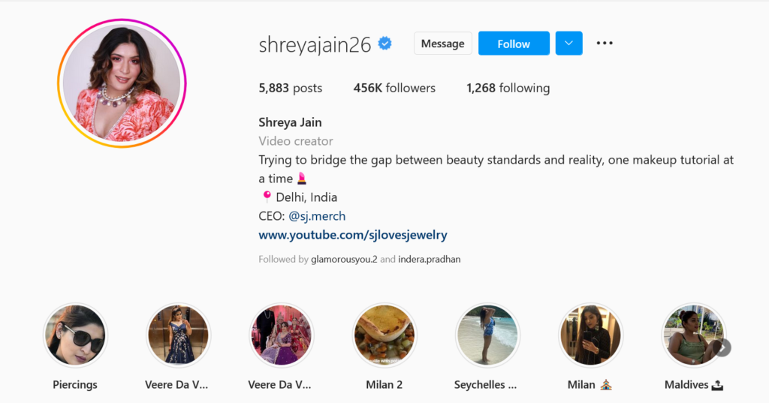This screenshot has height=403, width=769.
Task: Open glamorousyou.2 follower profile
Action: (344, 260)
